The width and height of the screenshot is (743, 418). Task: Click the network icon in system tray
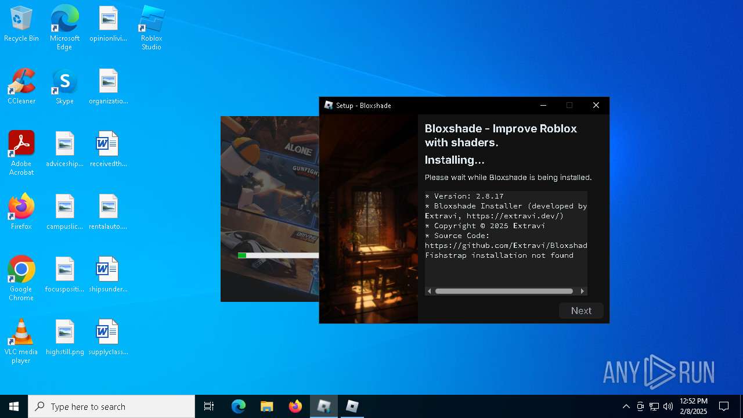pos(654,406)
